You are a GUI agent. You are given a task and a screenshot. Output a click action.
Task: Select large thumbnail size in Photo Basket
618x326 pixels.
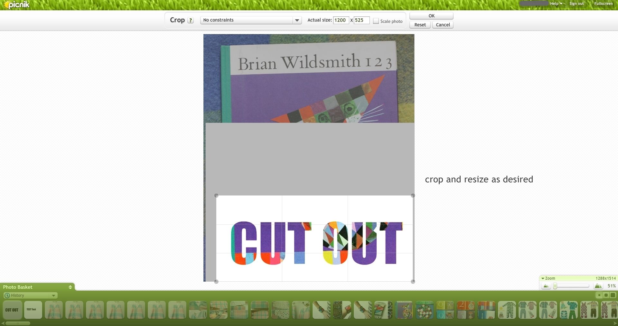click(613, 295)
